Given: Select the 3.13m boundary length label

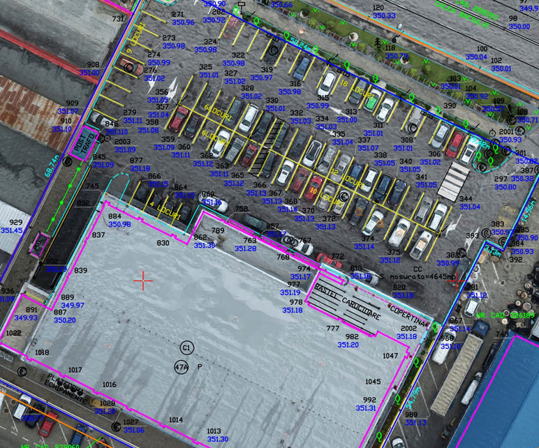Looking at the screenshot, I should (493, 249).
